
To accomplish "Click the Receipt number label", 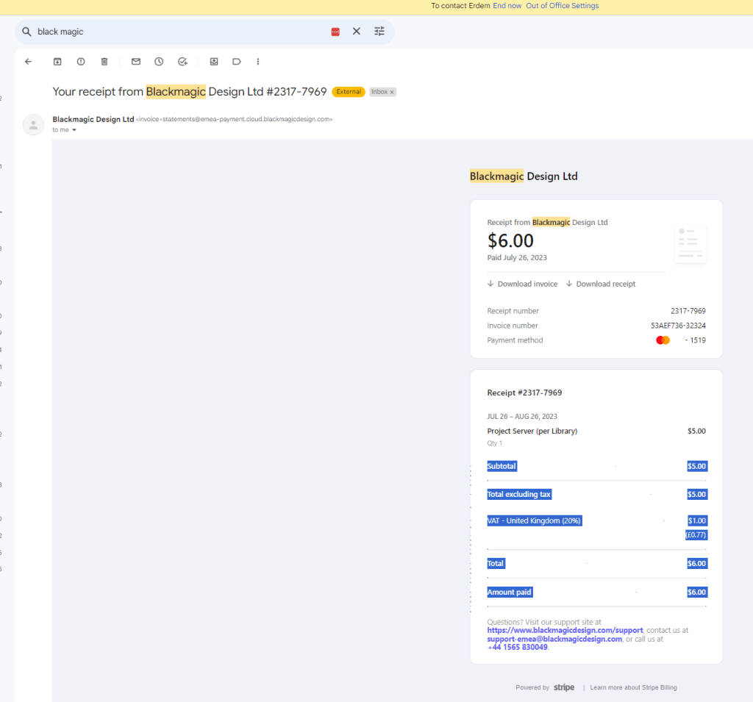I will click(513, 311).
